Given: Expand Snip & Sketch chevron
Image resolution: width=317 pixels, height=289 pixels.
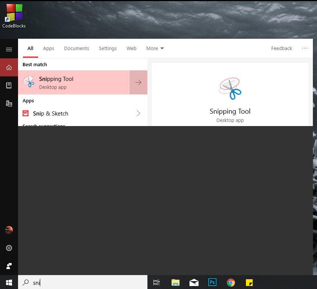Looking at the screenshot, I should [138, 113].
